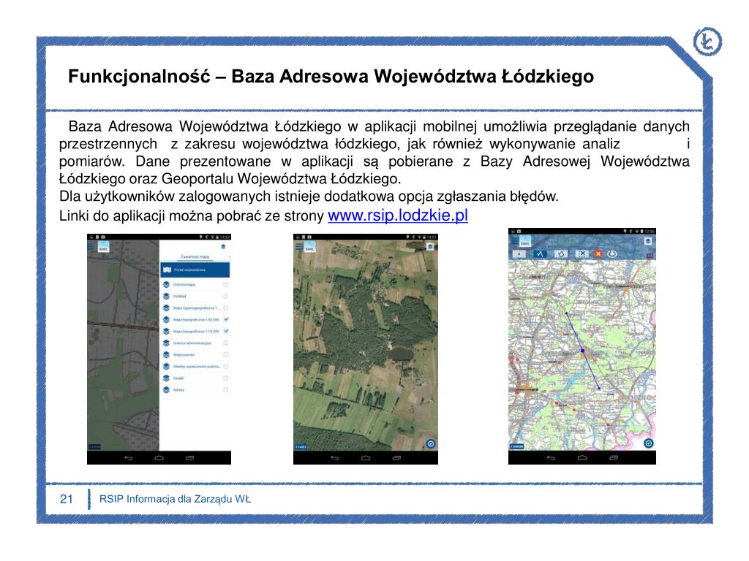The width and height of the screenshot is (749, 561).
Task: Click slide number 21 in footer
Action: pos(67,499)
